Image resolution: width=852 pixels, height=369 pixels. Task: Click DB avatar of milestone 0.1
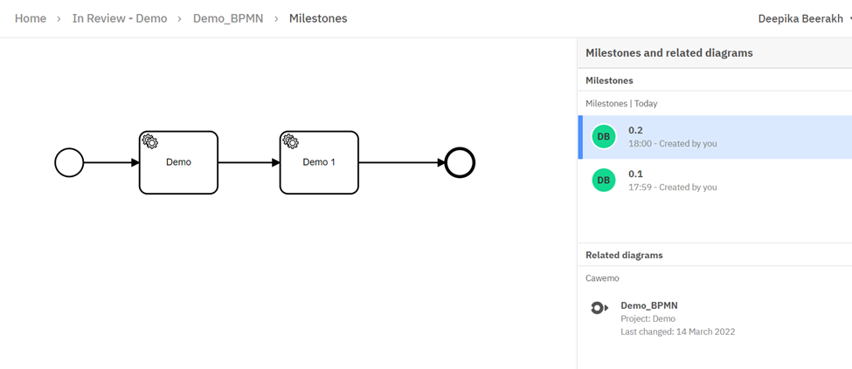(604, 181)
